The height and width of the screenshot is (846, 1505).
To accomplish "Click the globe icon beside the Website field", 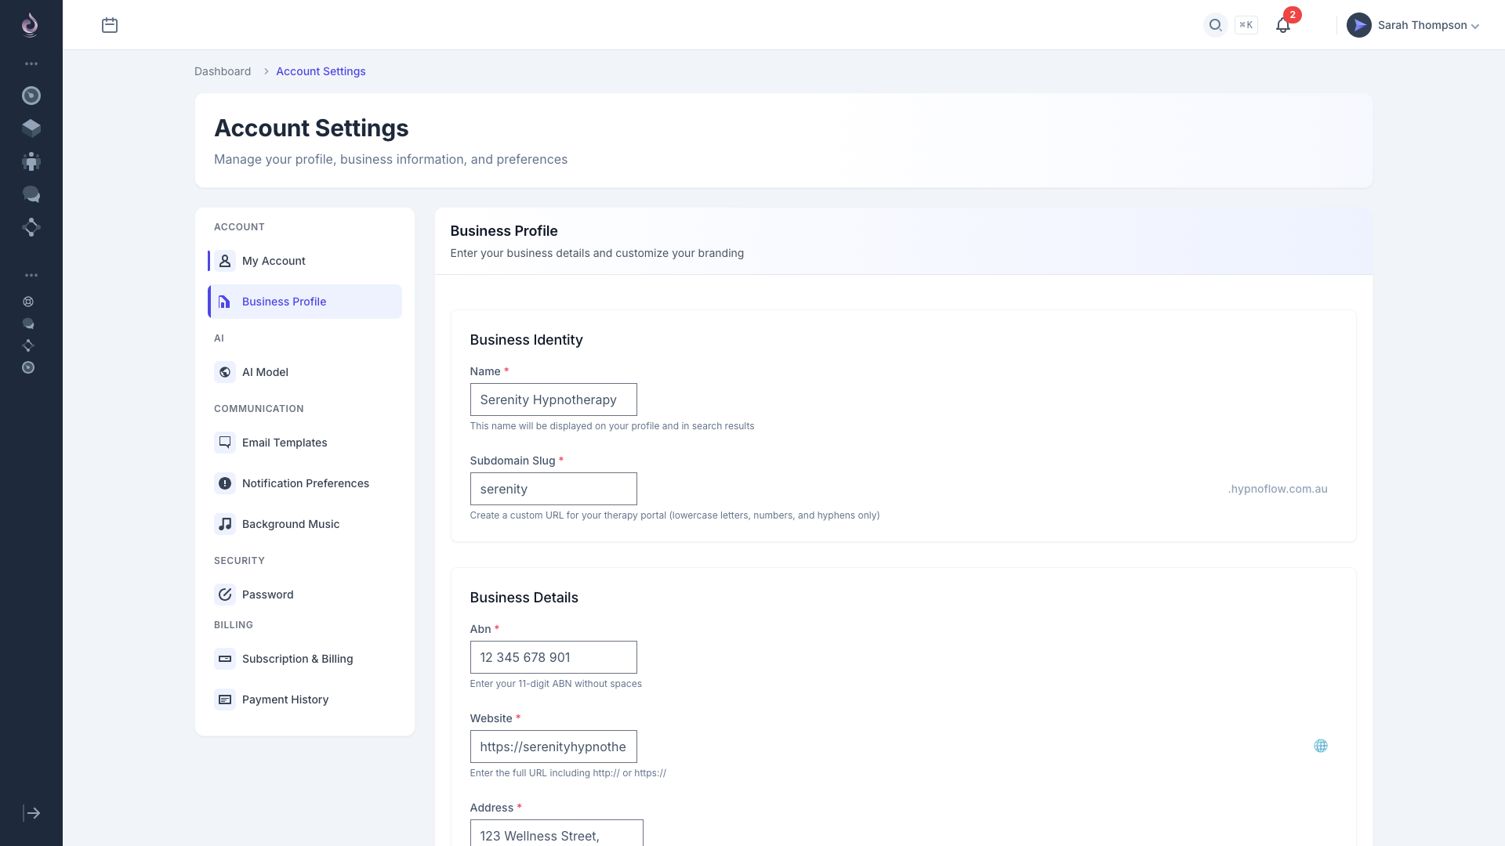I will coord(1321,746).
